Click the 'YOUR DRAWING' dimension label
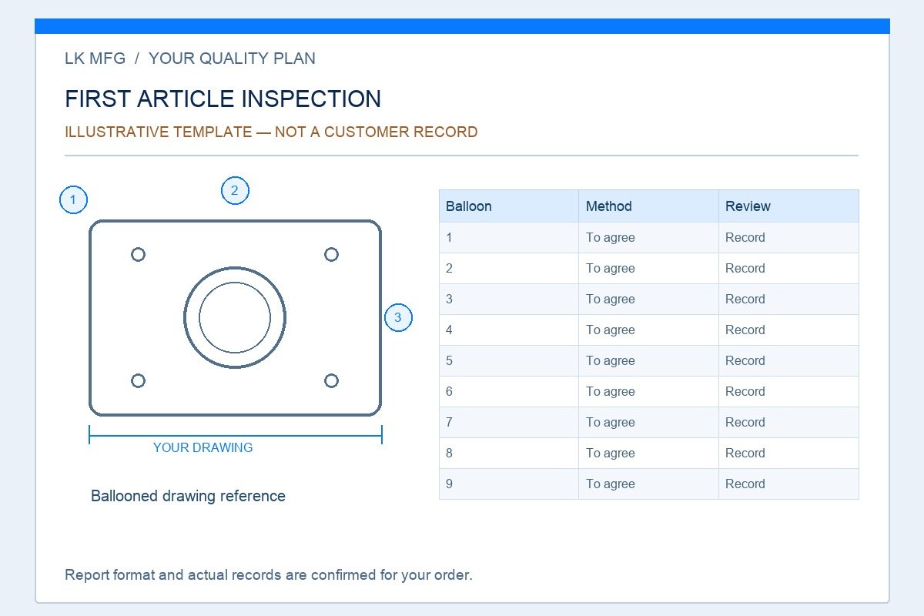Screen dimensions: 924x616 pyautogui.click(x=203, y=447)
